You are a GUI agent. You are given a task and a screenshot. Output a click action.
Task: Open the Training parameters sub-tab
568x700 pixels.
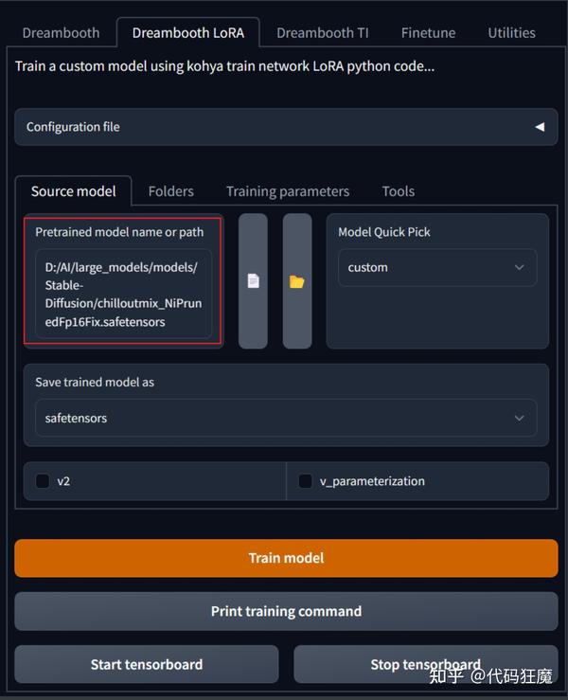tap(288, 191)
